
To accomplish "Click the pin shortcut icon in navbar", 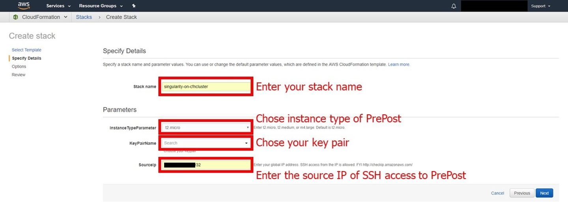I will click(134, 6).
